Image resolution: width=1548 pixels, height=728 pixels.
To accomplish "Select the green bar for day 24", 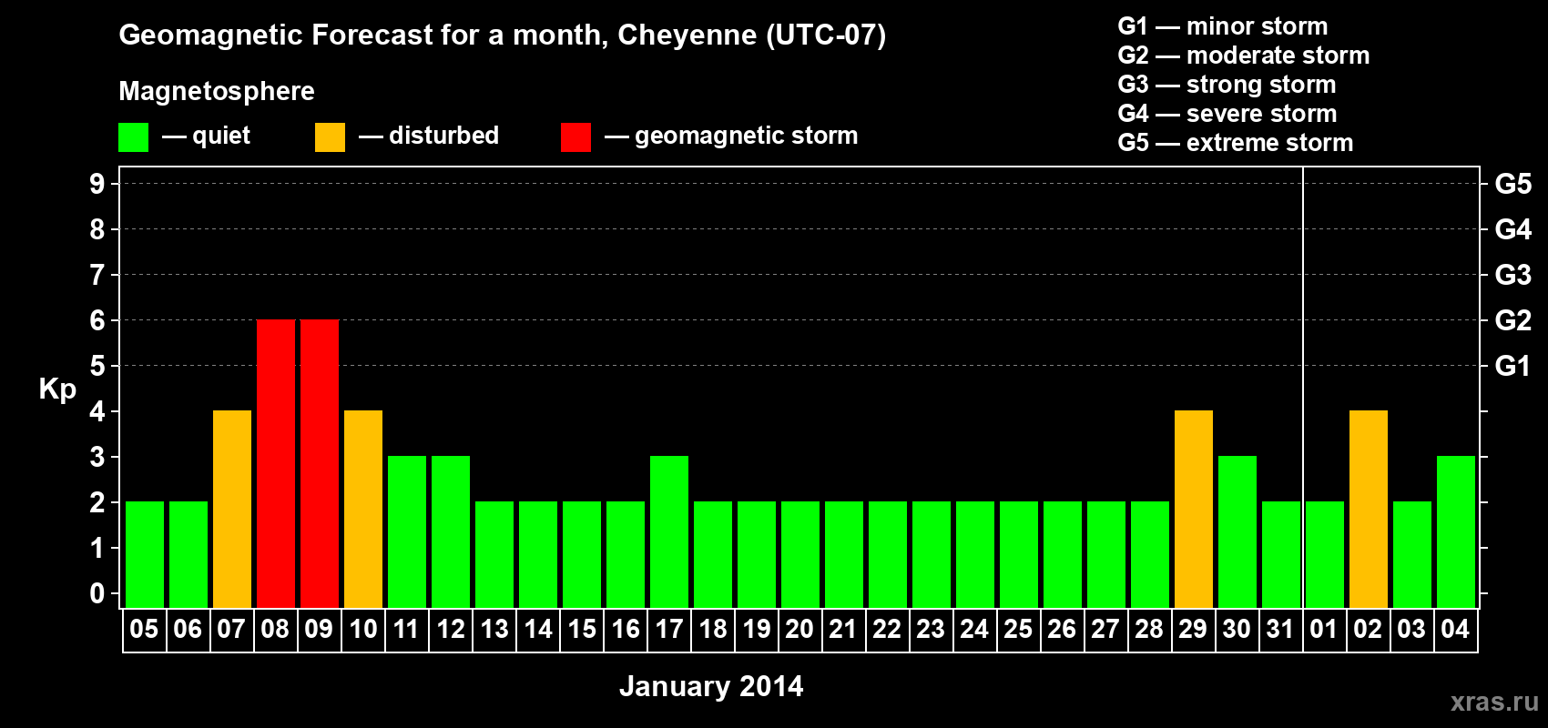I will click(975, 554).
